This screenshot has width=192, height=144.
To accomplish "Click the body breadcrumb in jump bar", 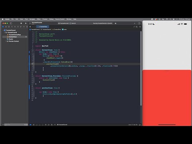I will (x=64, y=30).
